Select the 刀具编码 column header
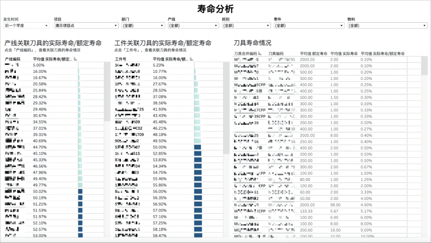The width and height of the screenshot is (431, 243). 276,53
